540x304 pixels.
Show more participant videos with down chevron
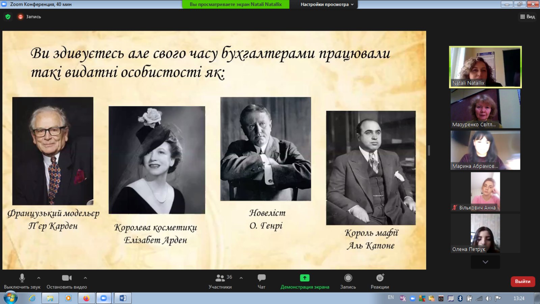point(485,262)
